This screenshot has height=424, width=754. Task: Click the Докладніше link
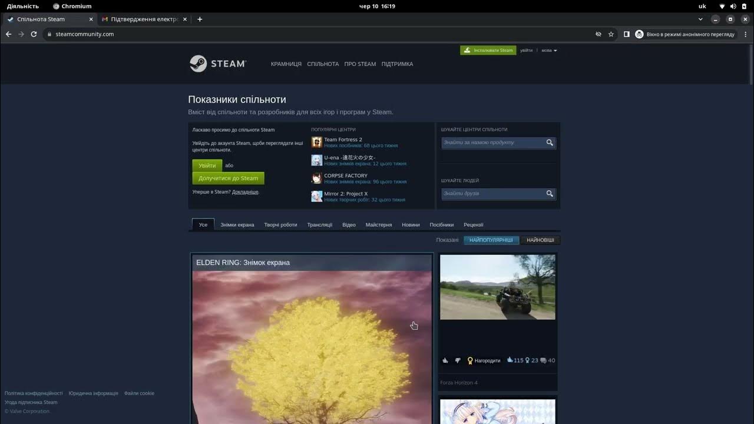pos(245,192)
